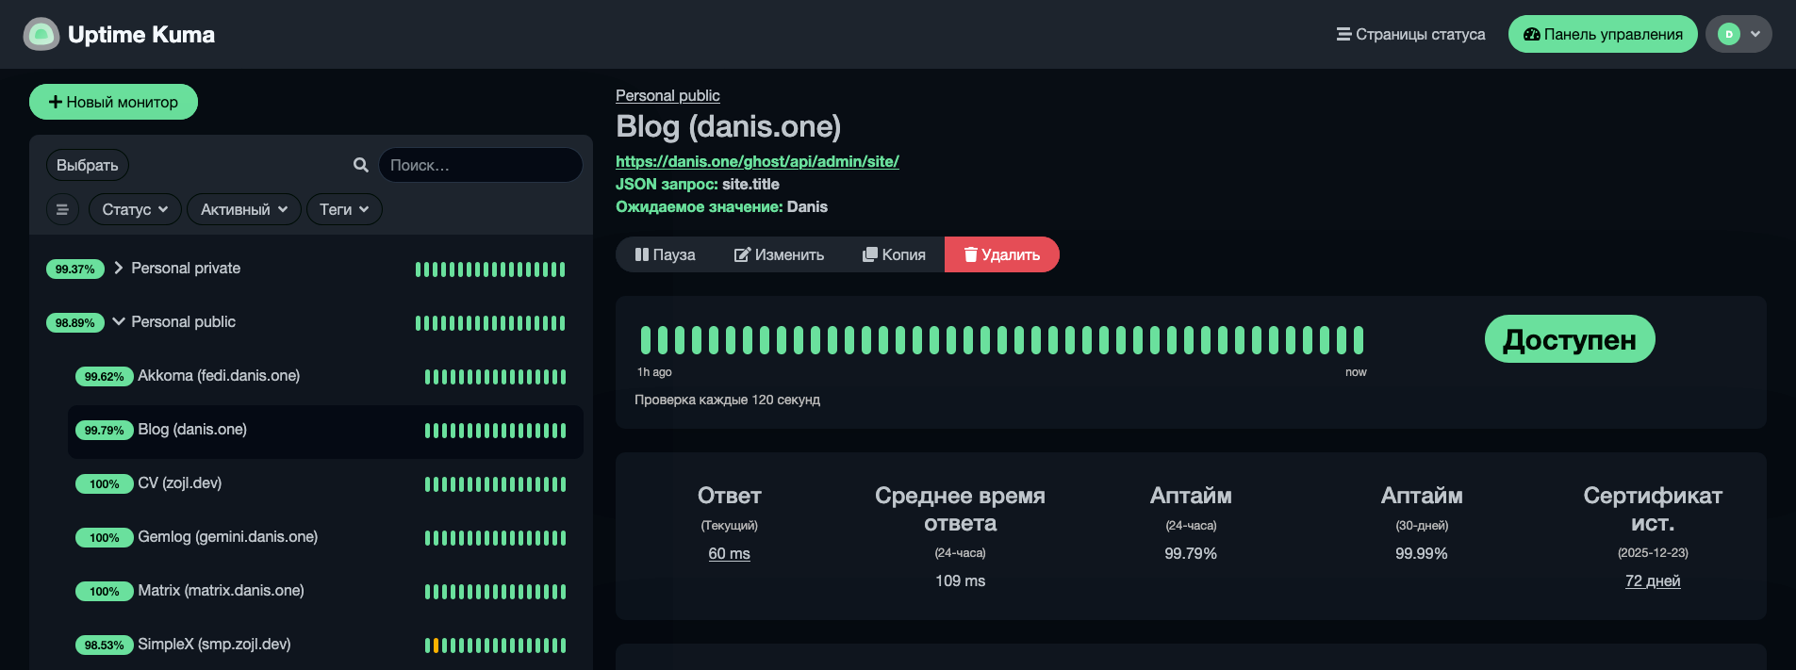Open the Активный filter dropdown
Screen dimensions: 1796x670
tap(243, 209)
